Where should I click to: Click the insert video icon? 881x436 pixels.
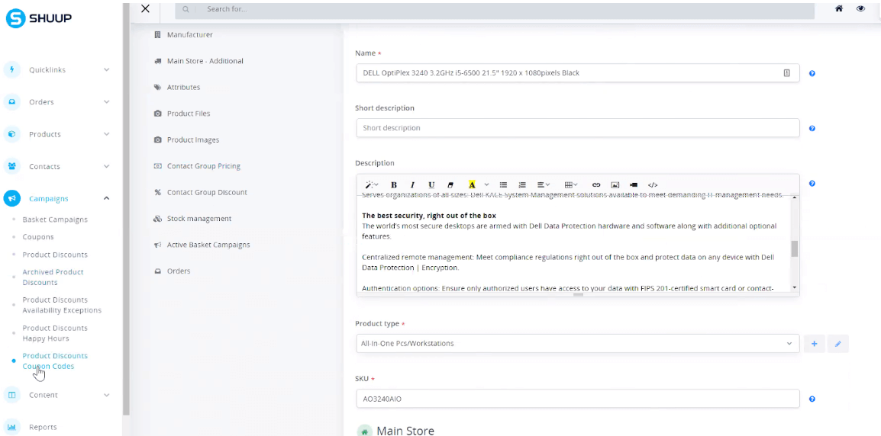click(x=633, y=184)
